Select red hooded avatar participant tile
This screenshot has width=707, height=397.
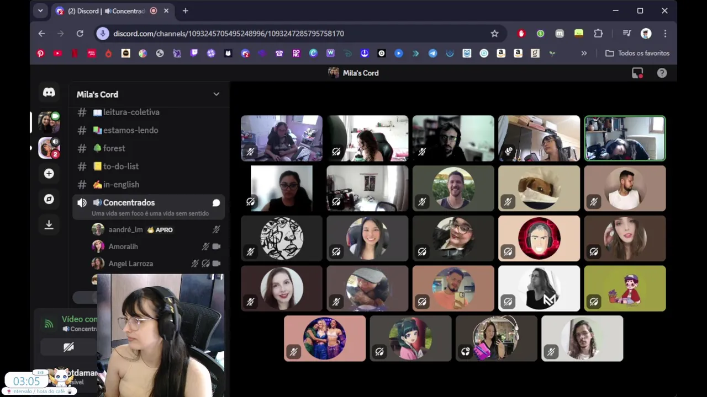coord(539,239)
